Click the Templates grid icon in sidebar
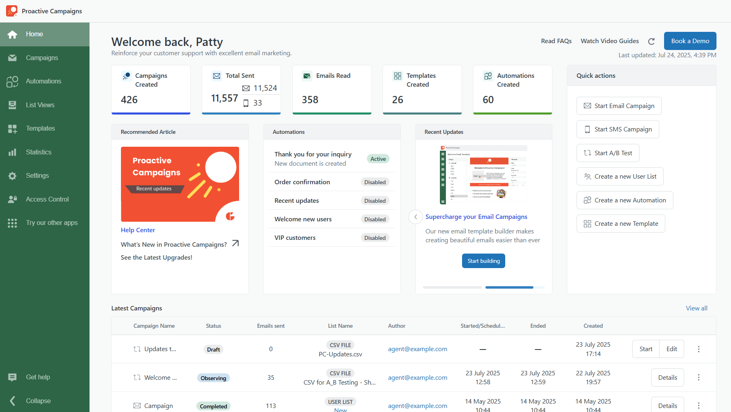The height and width of the screenshot is (412, 731). click(x=12, y=129)
